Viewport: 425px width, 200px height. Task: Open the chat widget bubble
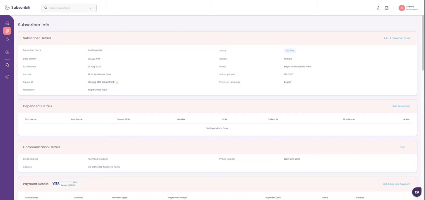click(x=417, y=192)
